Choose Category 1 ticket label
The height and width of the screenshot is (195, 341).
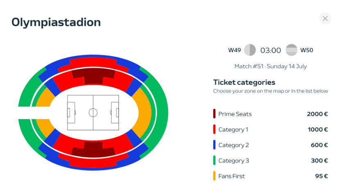click(x=233, y=129)
